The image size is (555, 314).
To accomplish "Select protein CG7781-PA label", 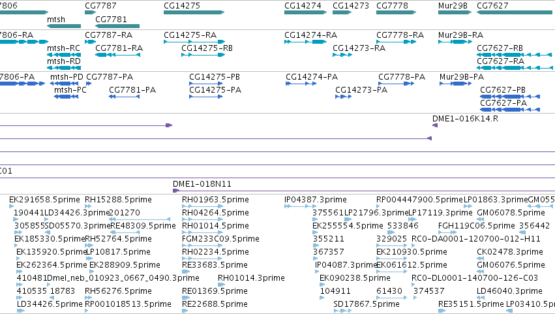I will point(132,90).
